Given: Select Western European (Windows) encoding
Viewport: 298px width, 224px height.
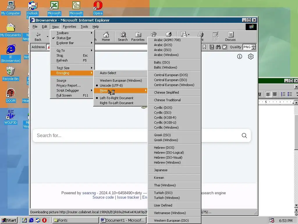Looking at the screenshot, I should click(x=120, y=80).
